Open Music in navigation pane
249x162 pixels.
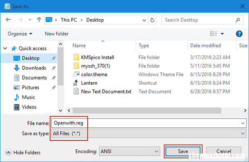pos(29,97)
